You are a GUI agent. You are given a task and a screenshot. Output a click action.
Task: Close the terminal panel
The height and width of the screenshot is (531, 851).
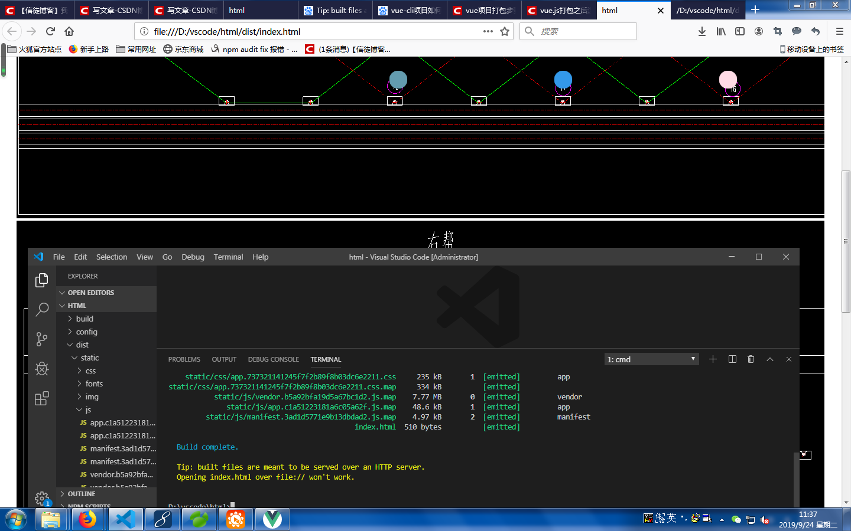788,359
